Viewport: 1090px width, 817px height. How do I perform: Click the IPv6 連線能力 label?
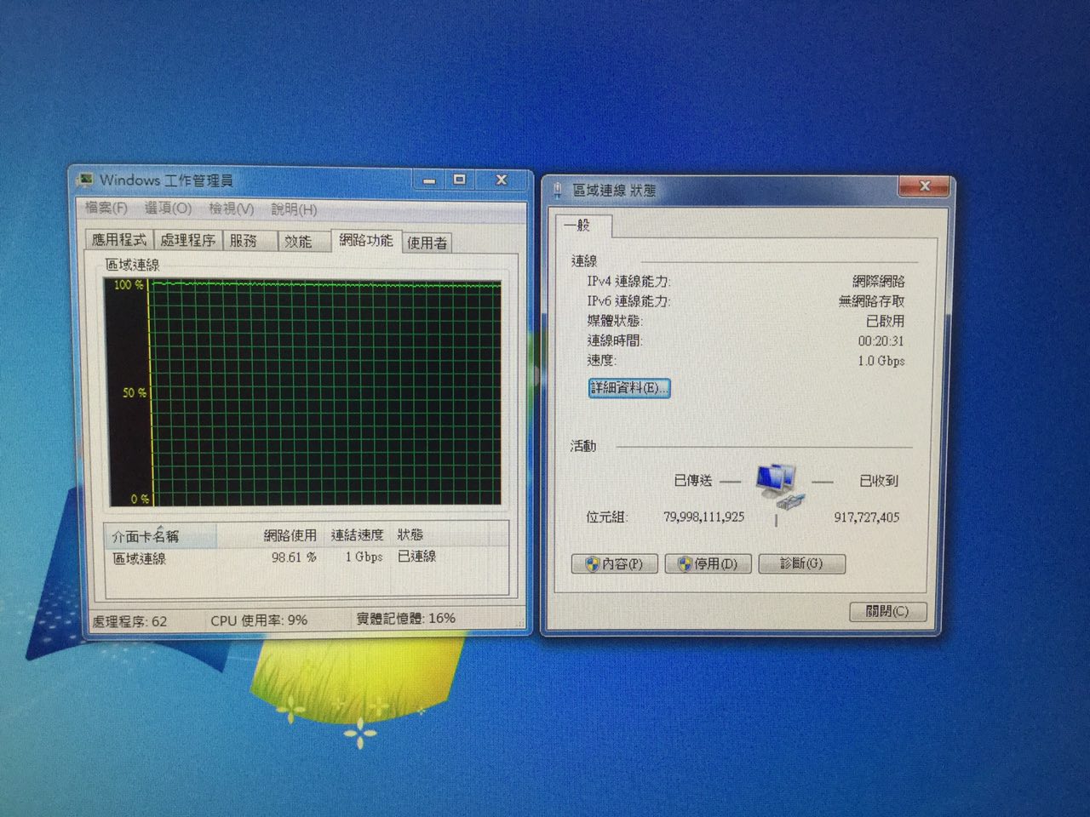pyautogui.click(x=628, y=301)
